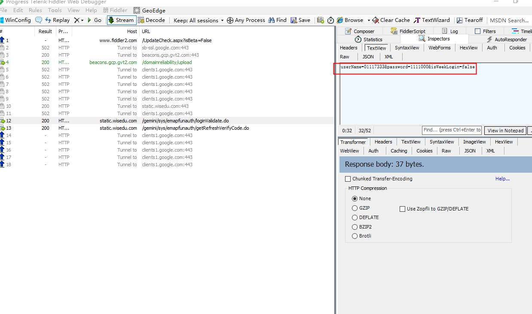532x314 pixels.
Task: Click the WinConfig toolbar button
Action: [x=15, y=20]
